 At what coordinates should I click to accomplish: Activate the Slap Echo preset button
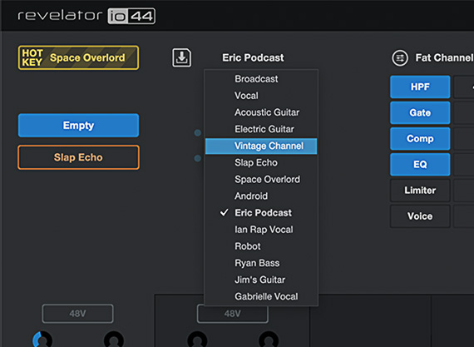point(79,157)
